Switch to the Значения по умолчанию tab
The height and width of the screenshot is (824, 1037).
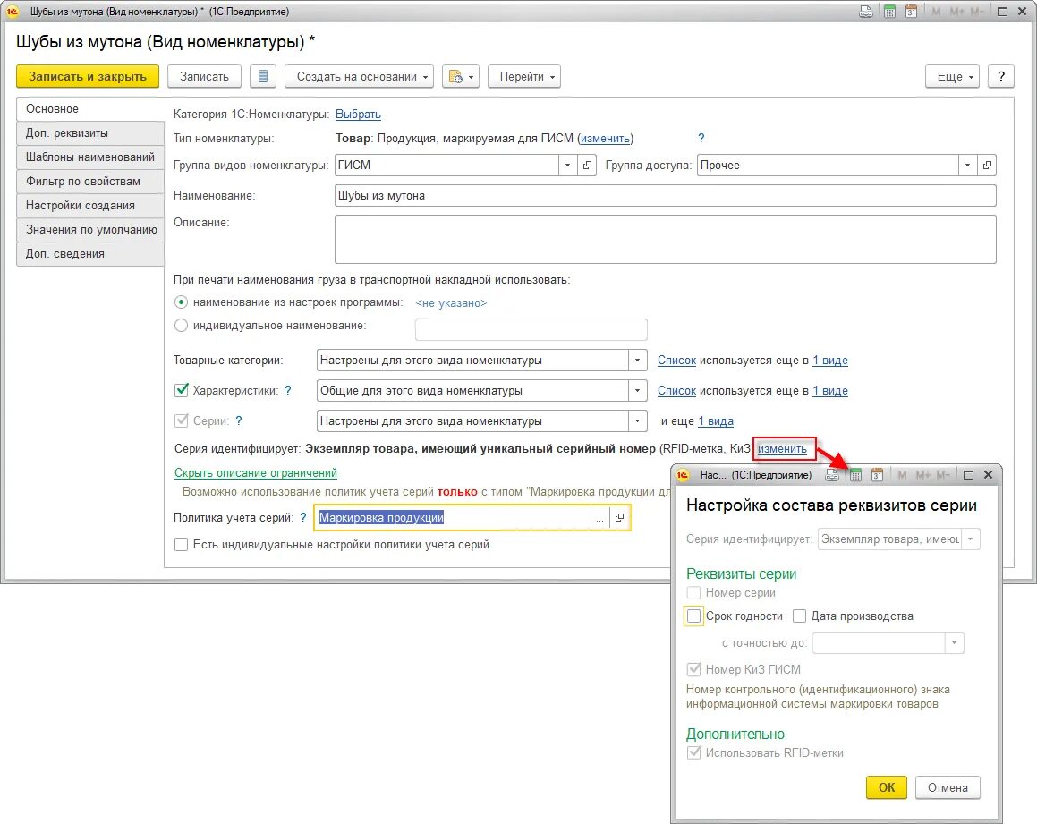tap(90, 229)
